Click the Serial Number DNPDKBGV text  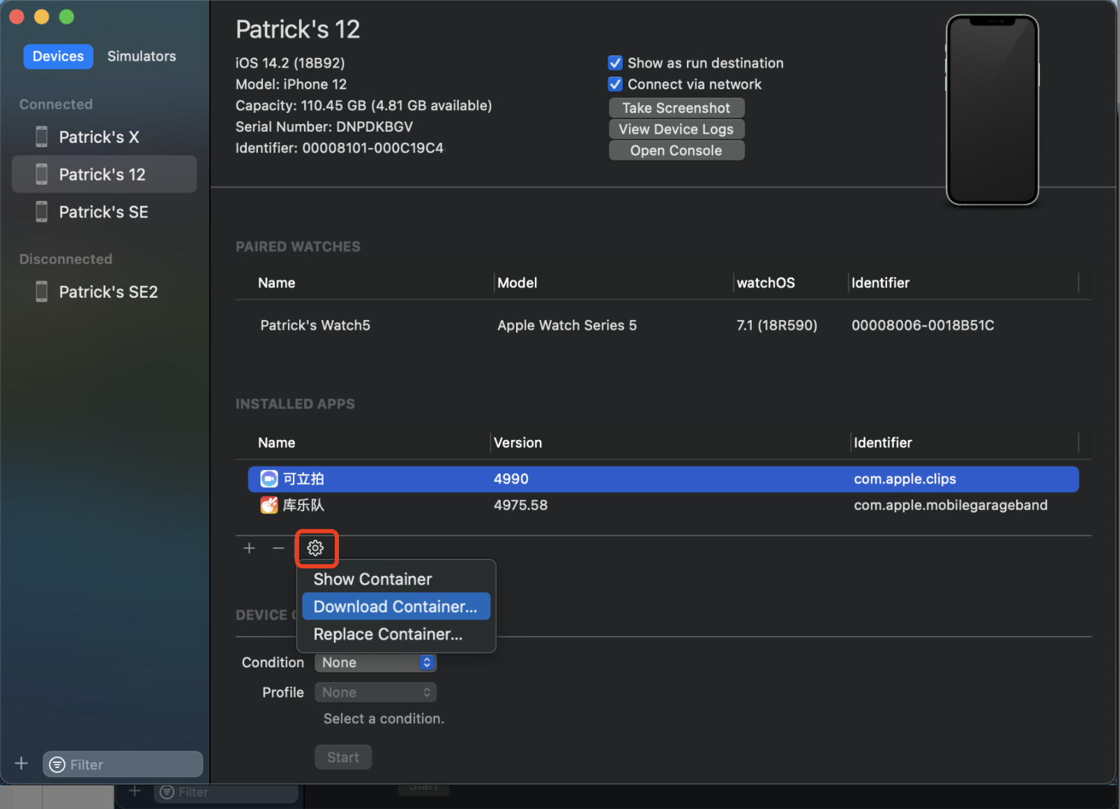coord(324,127)
